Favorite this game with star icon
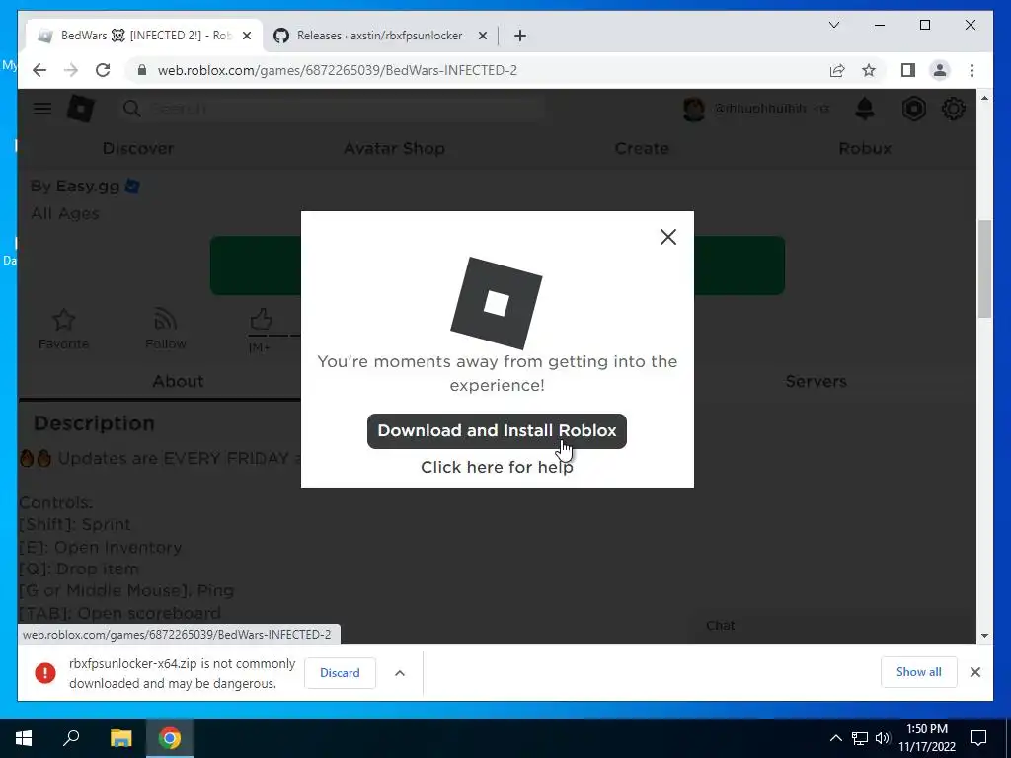 (x=63, y=329)
